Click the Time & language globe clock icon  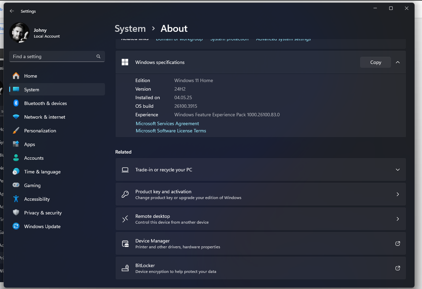pyautogui.click(x=16, y=171)
